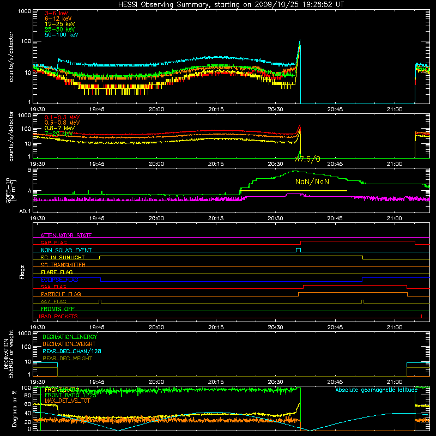Screen dimensions: 436x436
Task: Click the DECIMATION_ENERGY legend label
Action: (70, 337)
